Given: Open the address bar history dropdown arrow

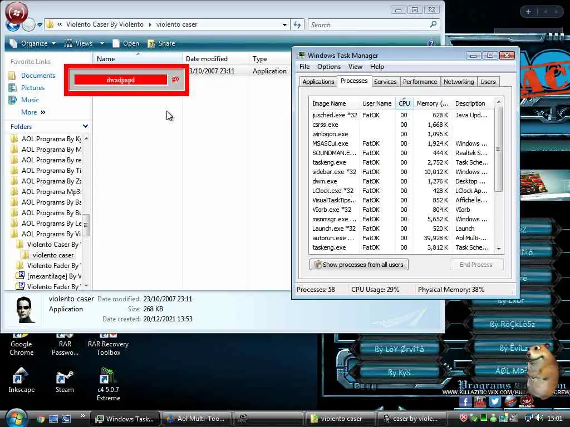Looking at the screenshot, I should pos(284,24).
